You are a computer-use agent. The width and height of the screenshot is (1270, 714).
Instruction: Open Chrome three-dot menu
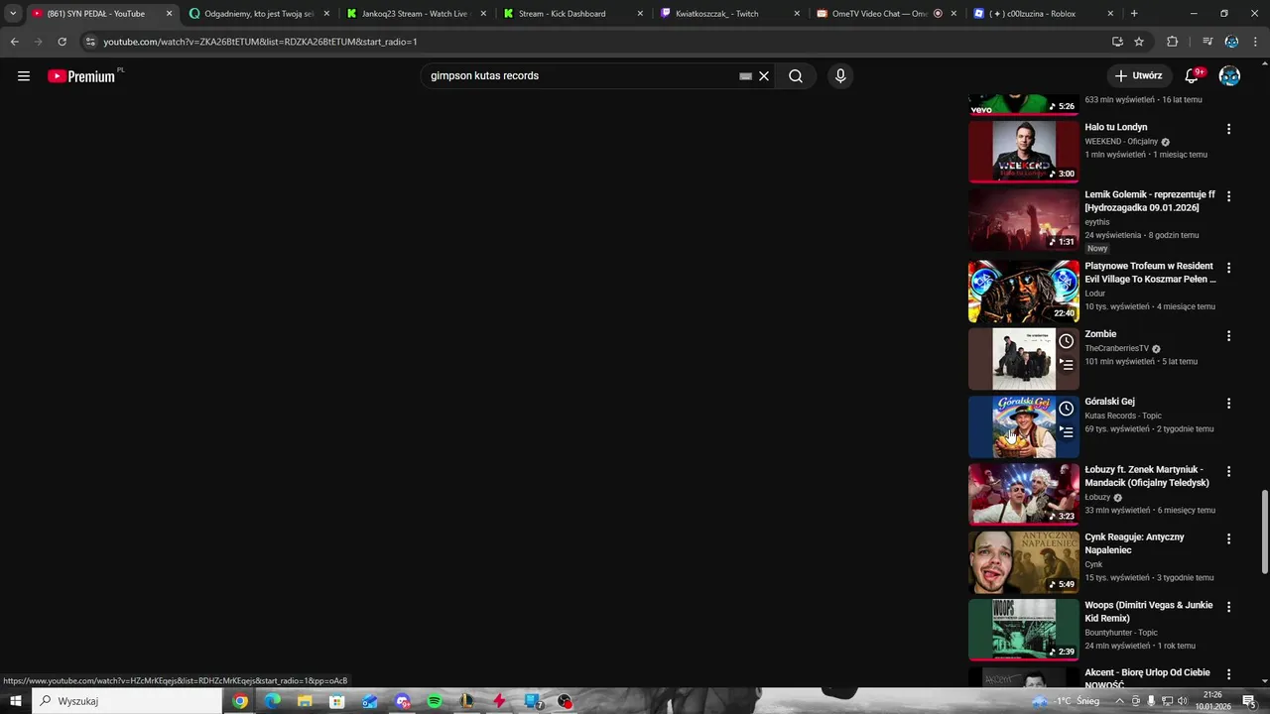(1255, 42)
